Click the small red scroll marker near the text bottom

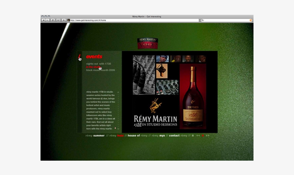115,128
